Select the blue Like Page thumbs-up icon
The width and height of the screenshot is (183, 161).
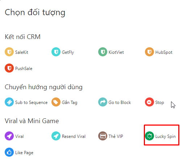9,152
